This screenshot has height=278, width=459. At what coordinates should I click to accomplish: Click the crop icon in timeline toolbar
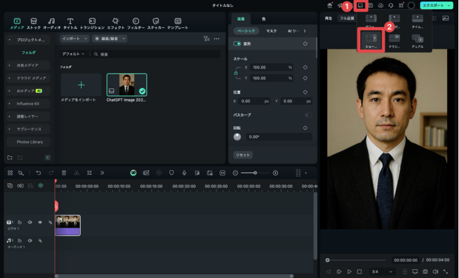point(90,173)
